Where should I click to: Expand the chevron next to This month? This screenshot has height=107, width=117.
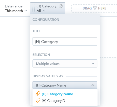26,11
